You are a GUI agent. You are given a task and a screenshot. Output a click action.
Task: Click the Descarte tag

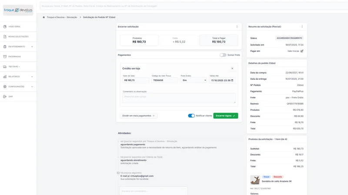(x=278, y=177)
